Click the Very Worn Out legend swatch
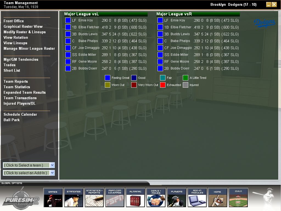This screenshot has width=281, height=211. [x=134, y=85]
